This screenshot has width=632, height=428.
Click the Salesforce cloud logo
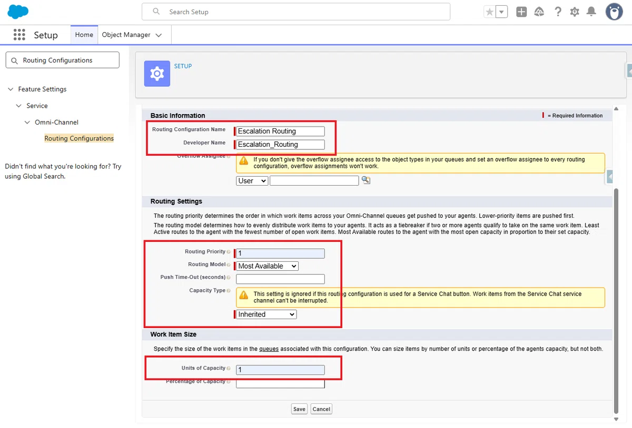(18, 12)
